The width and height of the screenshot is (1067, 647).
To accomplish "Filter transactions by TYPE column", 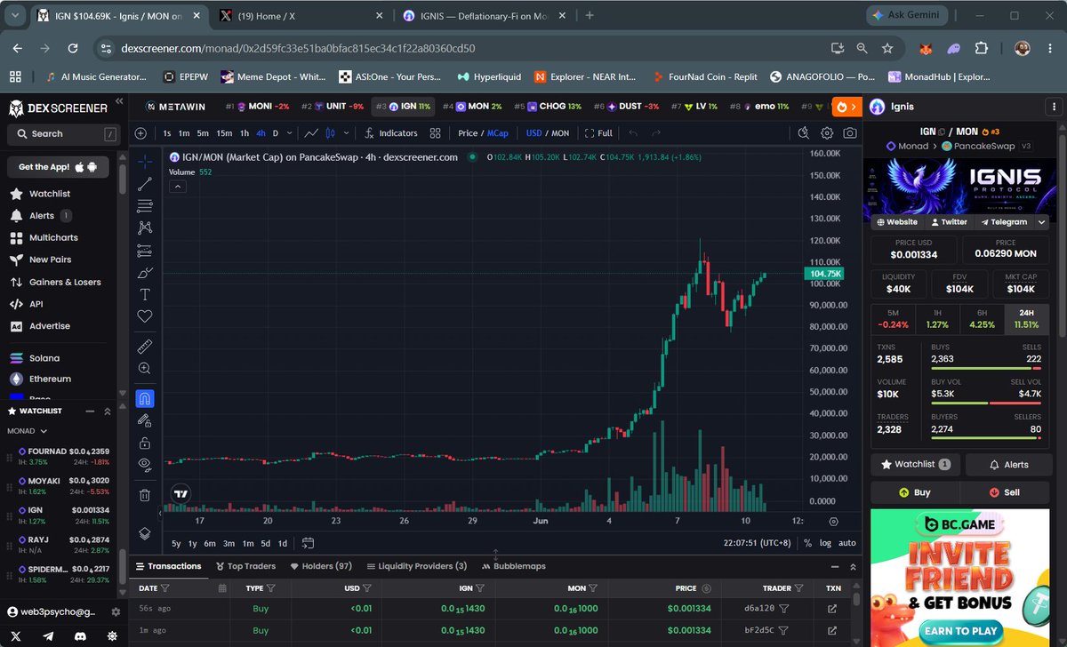I will (x=271, y=588).
